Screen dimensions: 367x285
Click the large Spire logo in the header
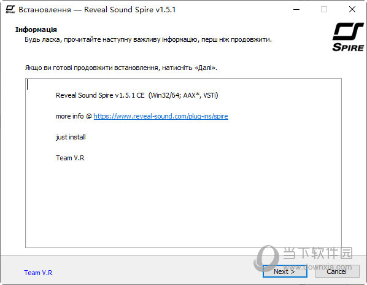348,37
